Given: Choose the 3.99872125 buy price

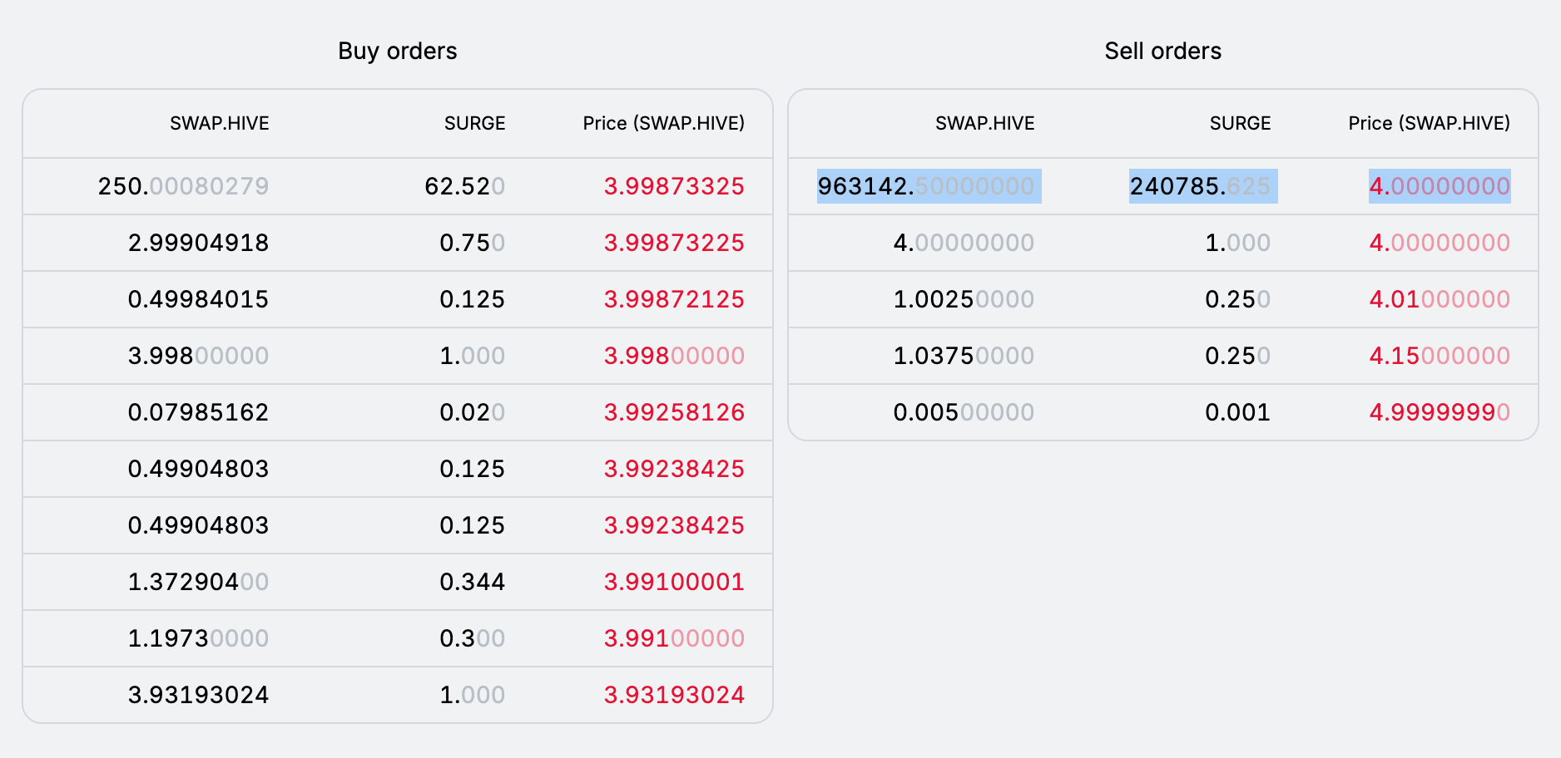Looking at the screenshot, I should 674,299.
